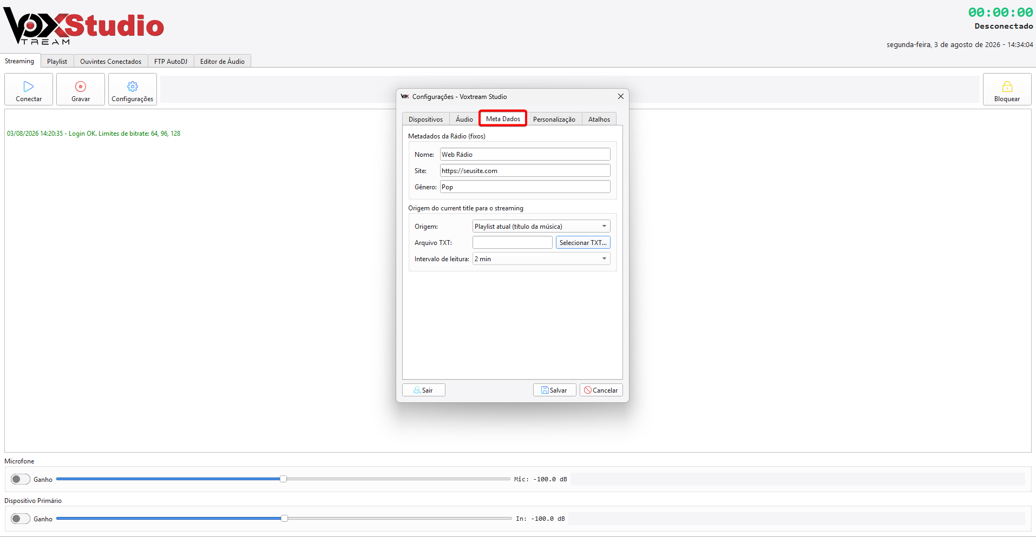1036x537 pixels.
Task: Click the Selecionar TXT... button
Action: tap(583, 242)
